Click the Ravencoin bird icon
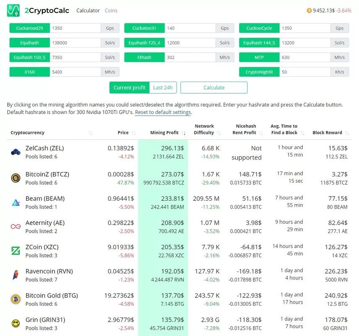Screen dimensions: 359x336 pyautogui.click(x=16, y=275)
